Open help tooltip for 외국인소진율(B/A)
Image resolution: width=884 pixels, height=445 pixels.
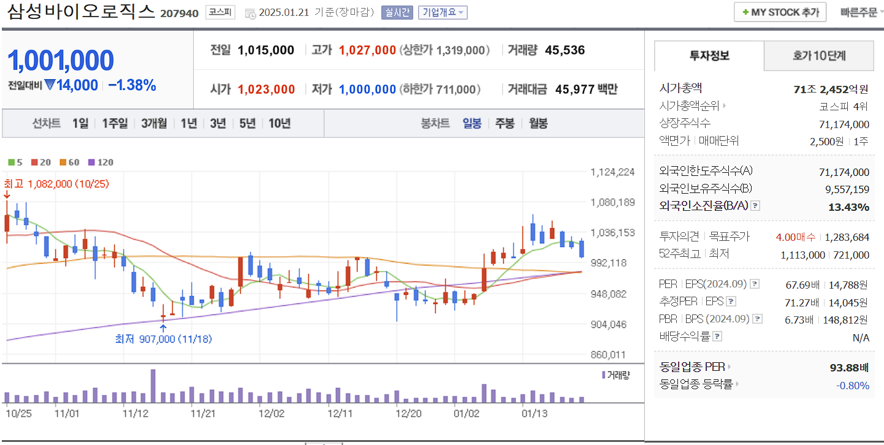click(755, 205)
